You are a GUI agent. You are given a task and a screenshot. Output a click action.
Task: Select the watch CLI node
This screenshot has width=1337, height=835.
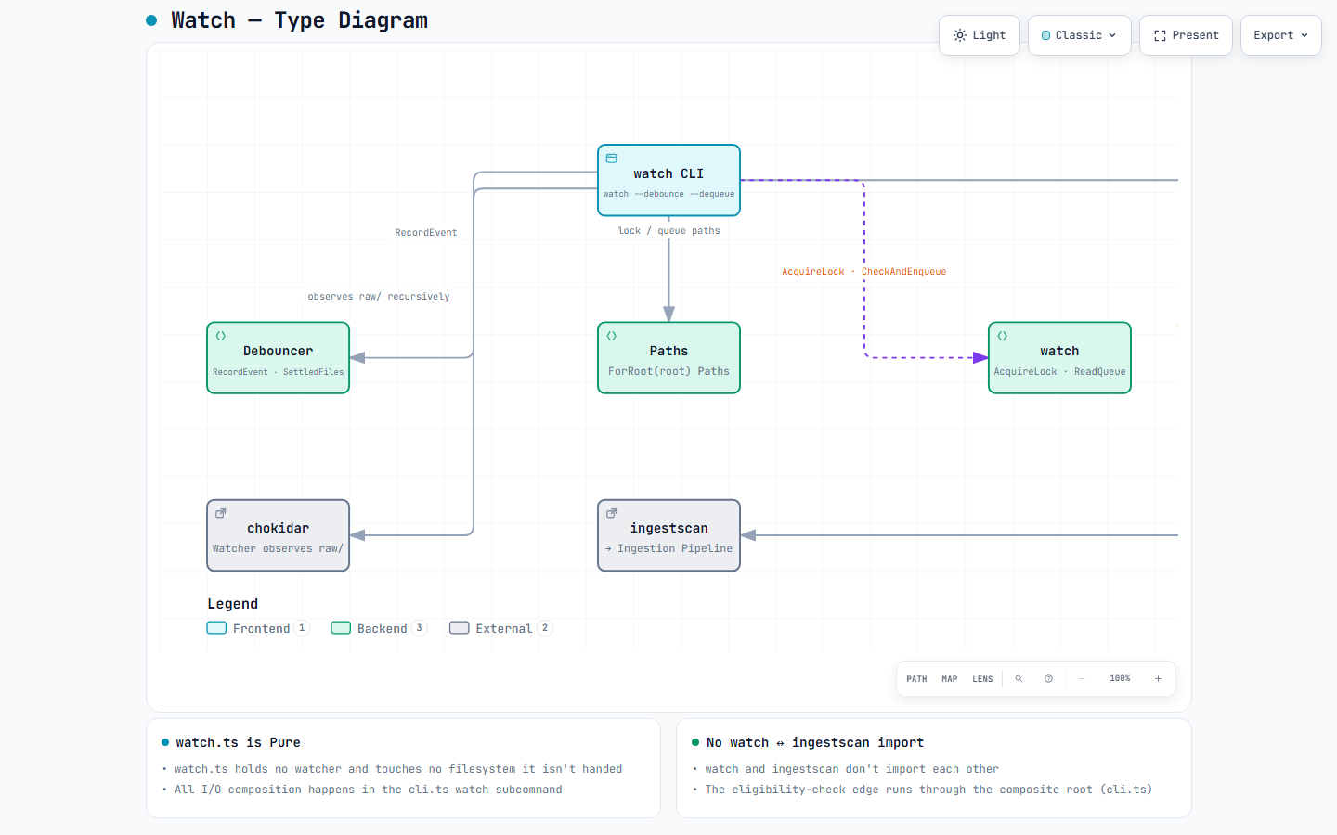pyautogui.click(x=668, y=180)
